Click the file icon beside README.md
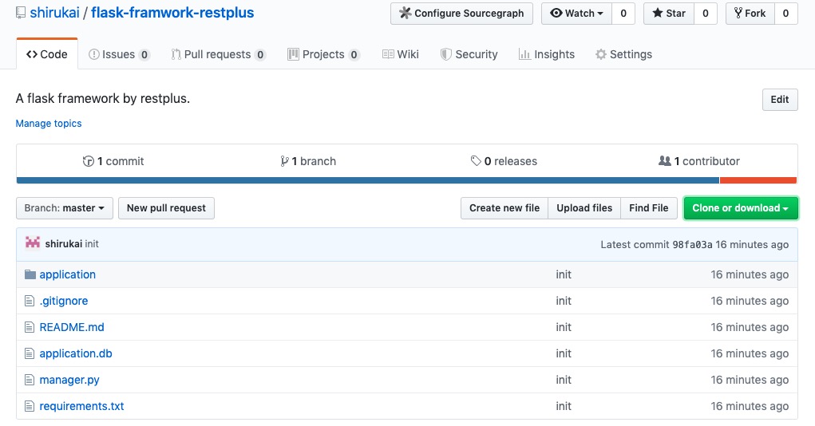 pyautogui.click(x=30, y=327)
